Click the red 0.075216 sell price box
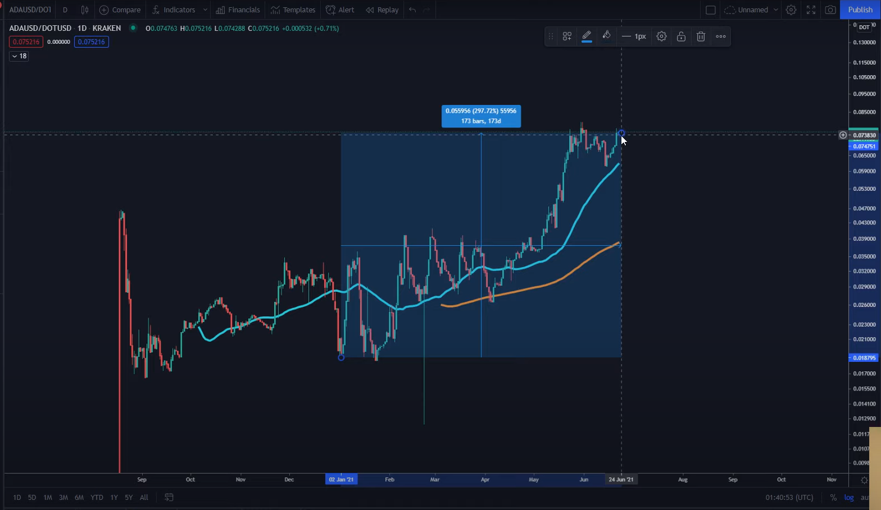Image resolution: width=881 pixels, height=510 pixels. tap(26, 42)
